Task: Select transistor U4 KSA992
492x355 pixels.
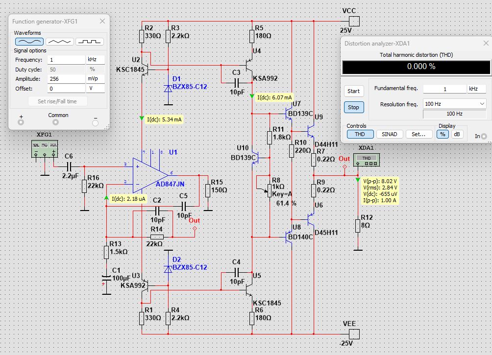Action: (249, 65)
